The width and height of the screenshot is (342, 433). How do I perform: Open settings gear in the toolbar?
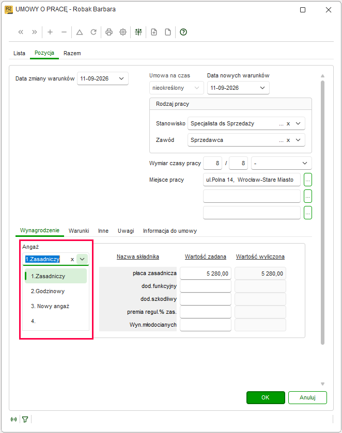(123, 32)
